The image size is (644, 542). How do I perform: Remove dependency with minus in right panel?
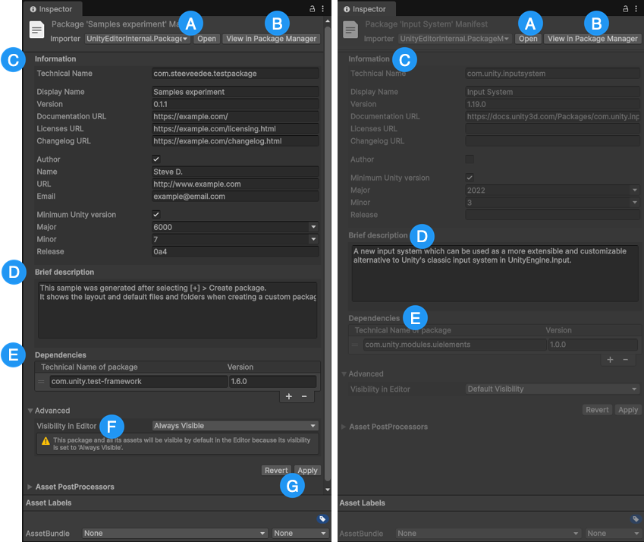click(626, 360)
